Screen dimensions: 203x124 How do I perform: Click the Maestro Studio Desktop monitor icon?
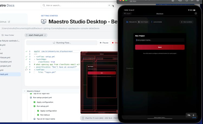44,21
